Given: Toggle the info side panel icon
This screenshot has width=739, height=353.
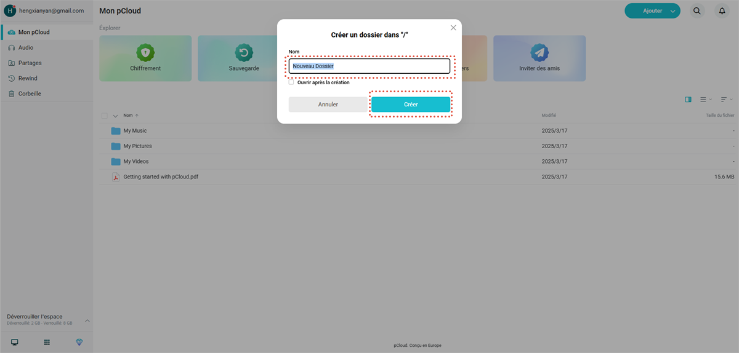Looking at the screenshot, I should coord(688,99).
